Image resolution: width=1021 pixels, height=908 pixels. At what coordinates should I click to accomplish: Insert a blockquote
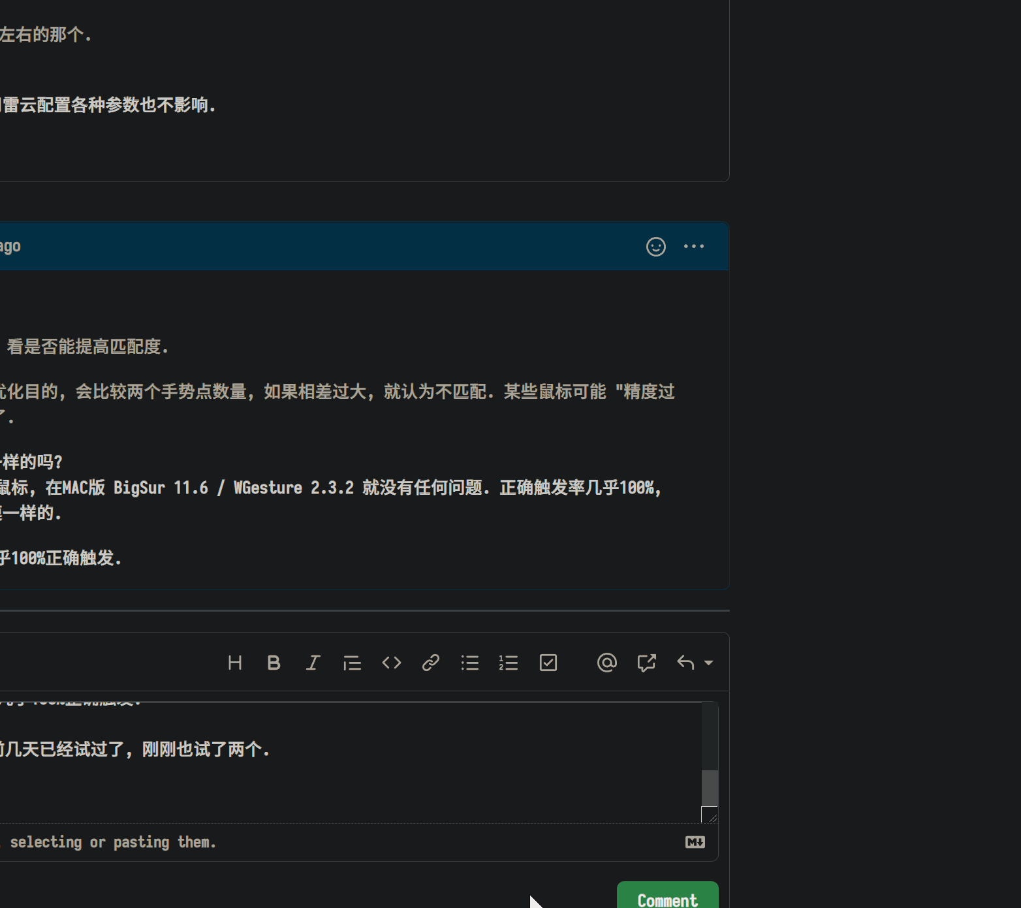pyautogui.click(x=352, y=663)
